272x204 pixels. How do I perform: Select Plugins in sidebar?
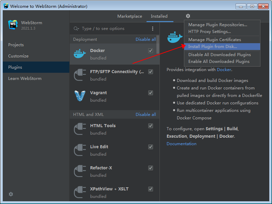[36, 67]
